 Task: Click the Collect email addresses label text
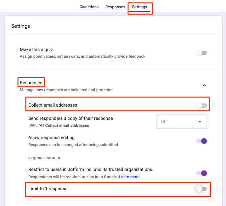(x=53, y=105)
